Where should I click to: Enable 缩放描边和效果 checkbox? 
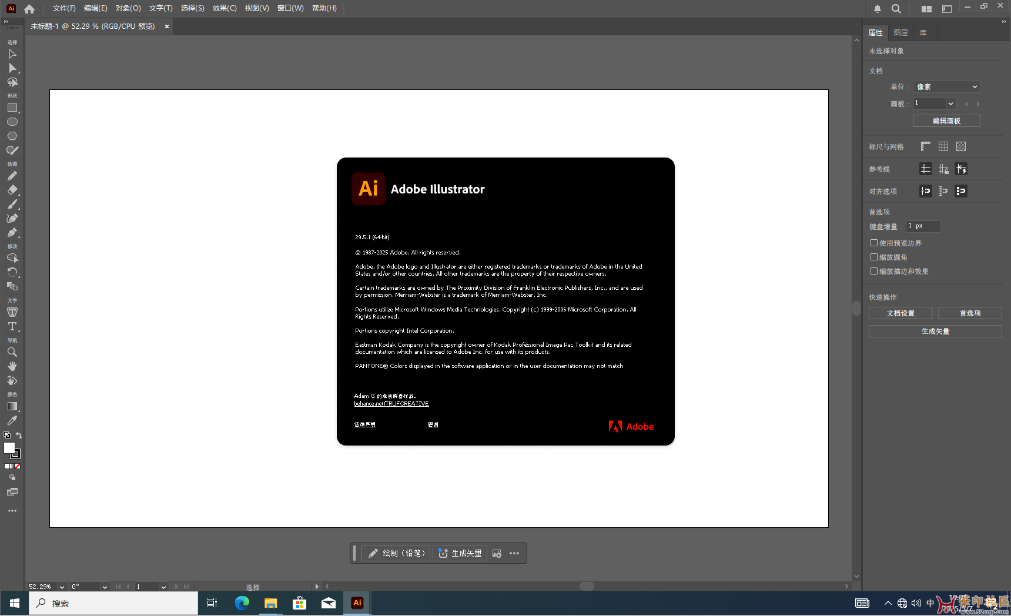coord(874,271)
